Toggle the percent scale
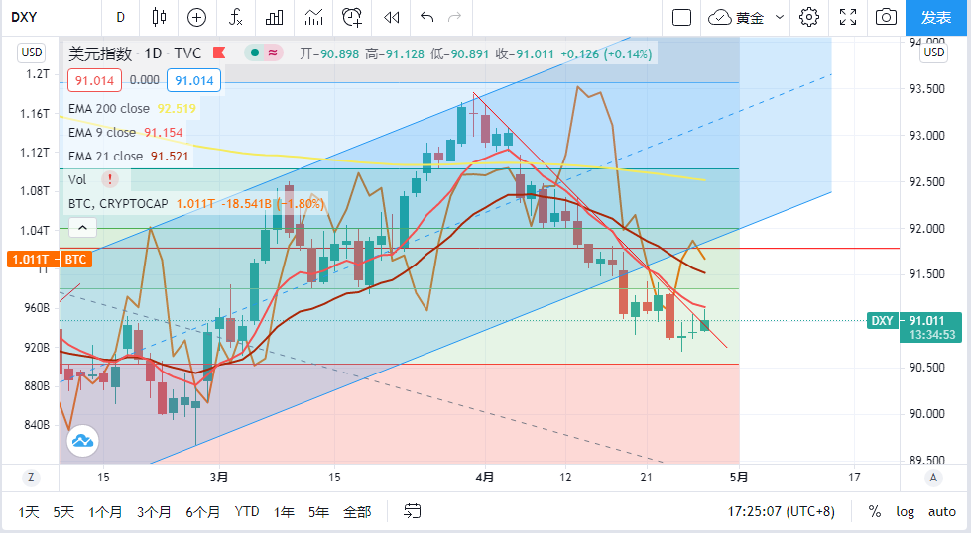The image size is (971, 533). [874, 512]
